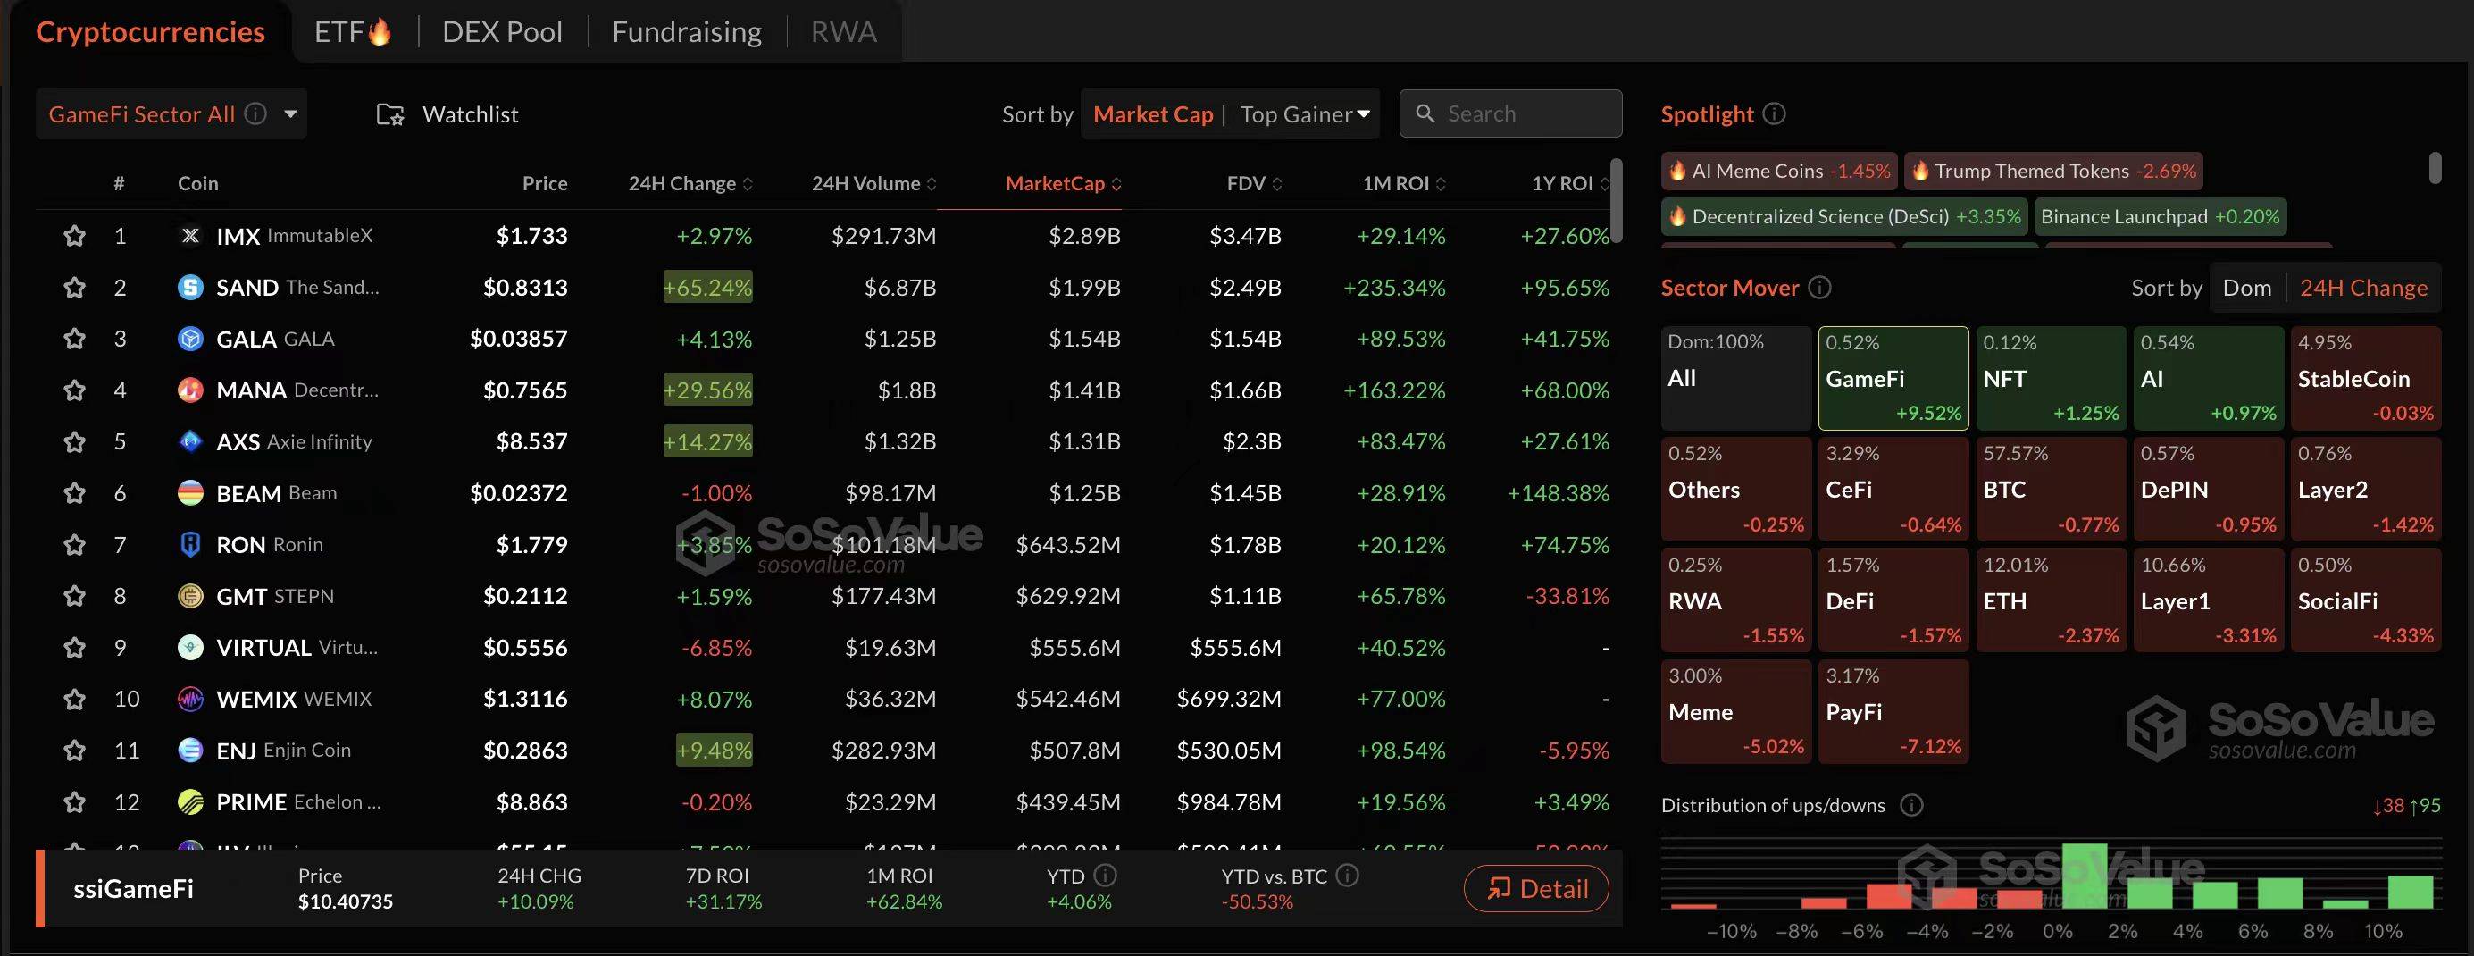Click the Axie Infinity logo icon
Screen dimensions: 2474x956
coord(190,442)
